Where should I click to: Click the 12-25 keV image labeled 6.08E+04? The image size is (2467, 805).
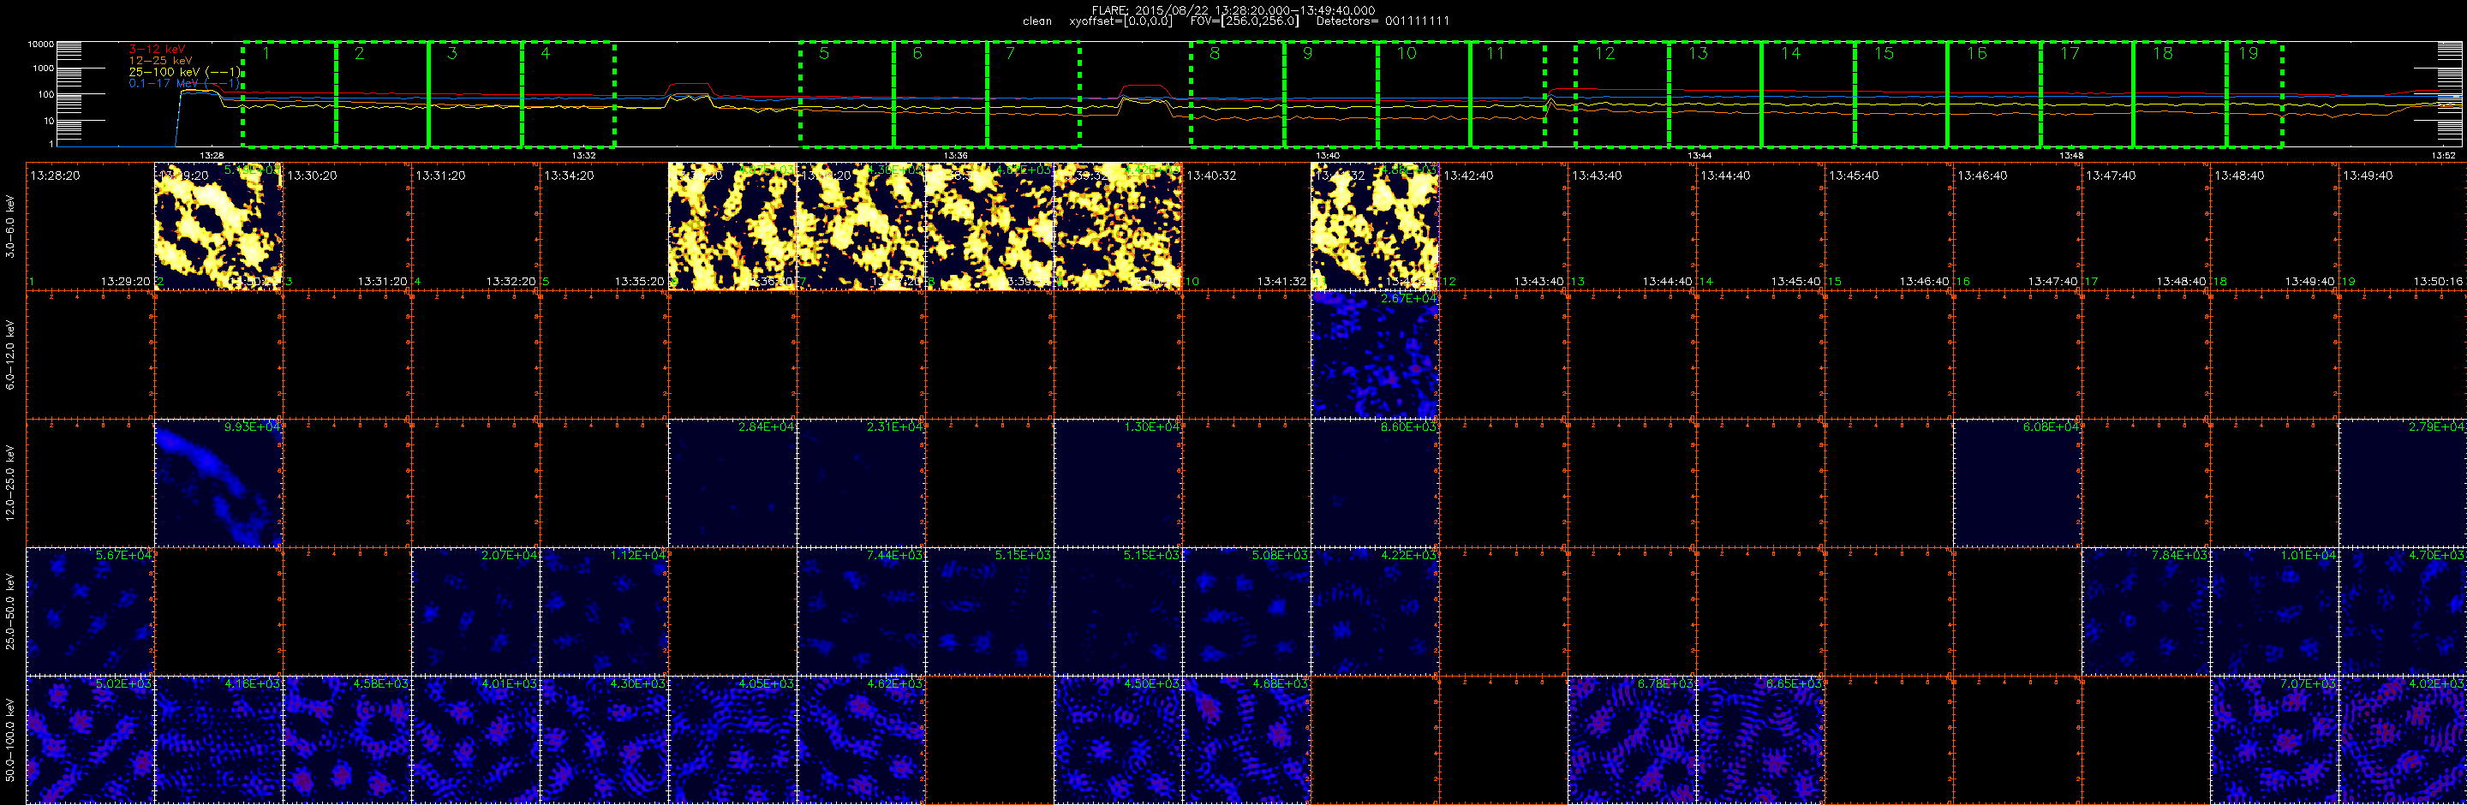[x=2017, y=483]
